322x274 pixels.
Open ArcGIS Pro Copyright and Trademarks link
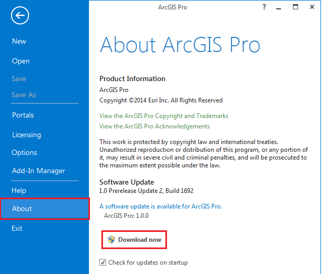[164, 116]
